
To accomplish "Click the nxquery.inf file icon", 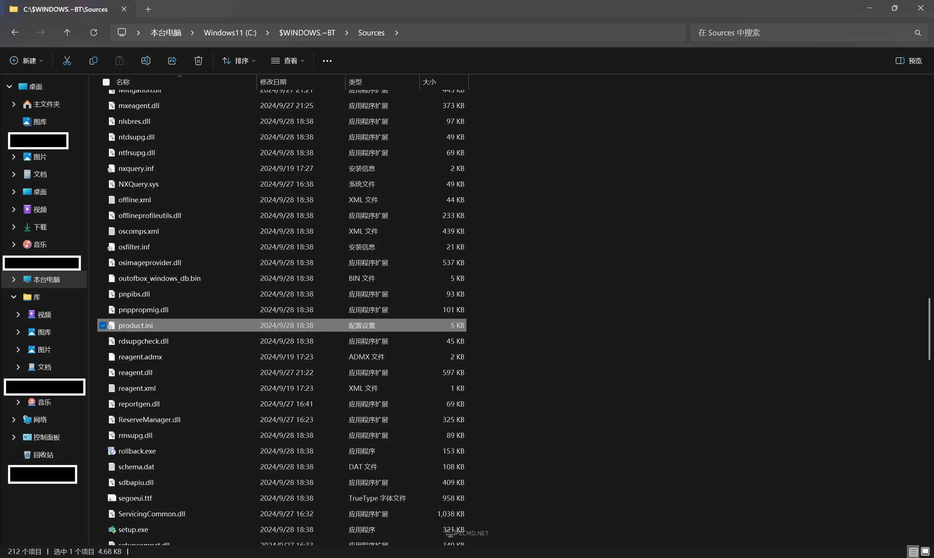I will [x=112, y=168].
